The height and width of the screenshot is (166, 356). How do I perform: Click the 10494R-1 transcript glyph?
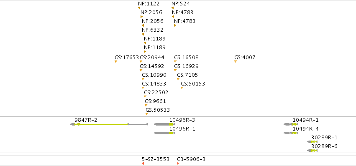(x=291, y=124)
